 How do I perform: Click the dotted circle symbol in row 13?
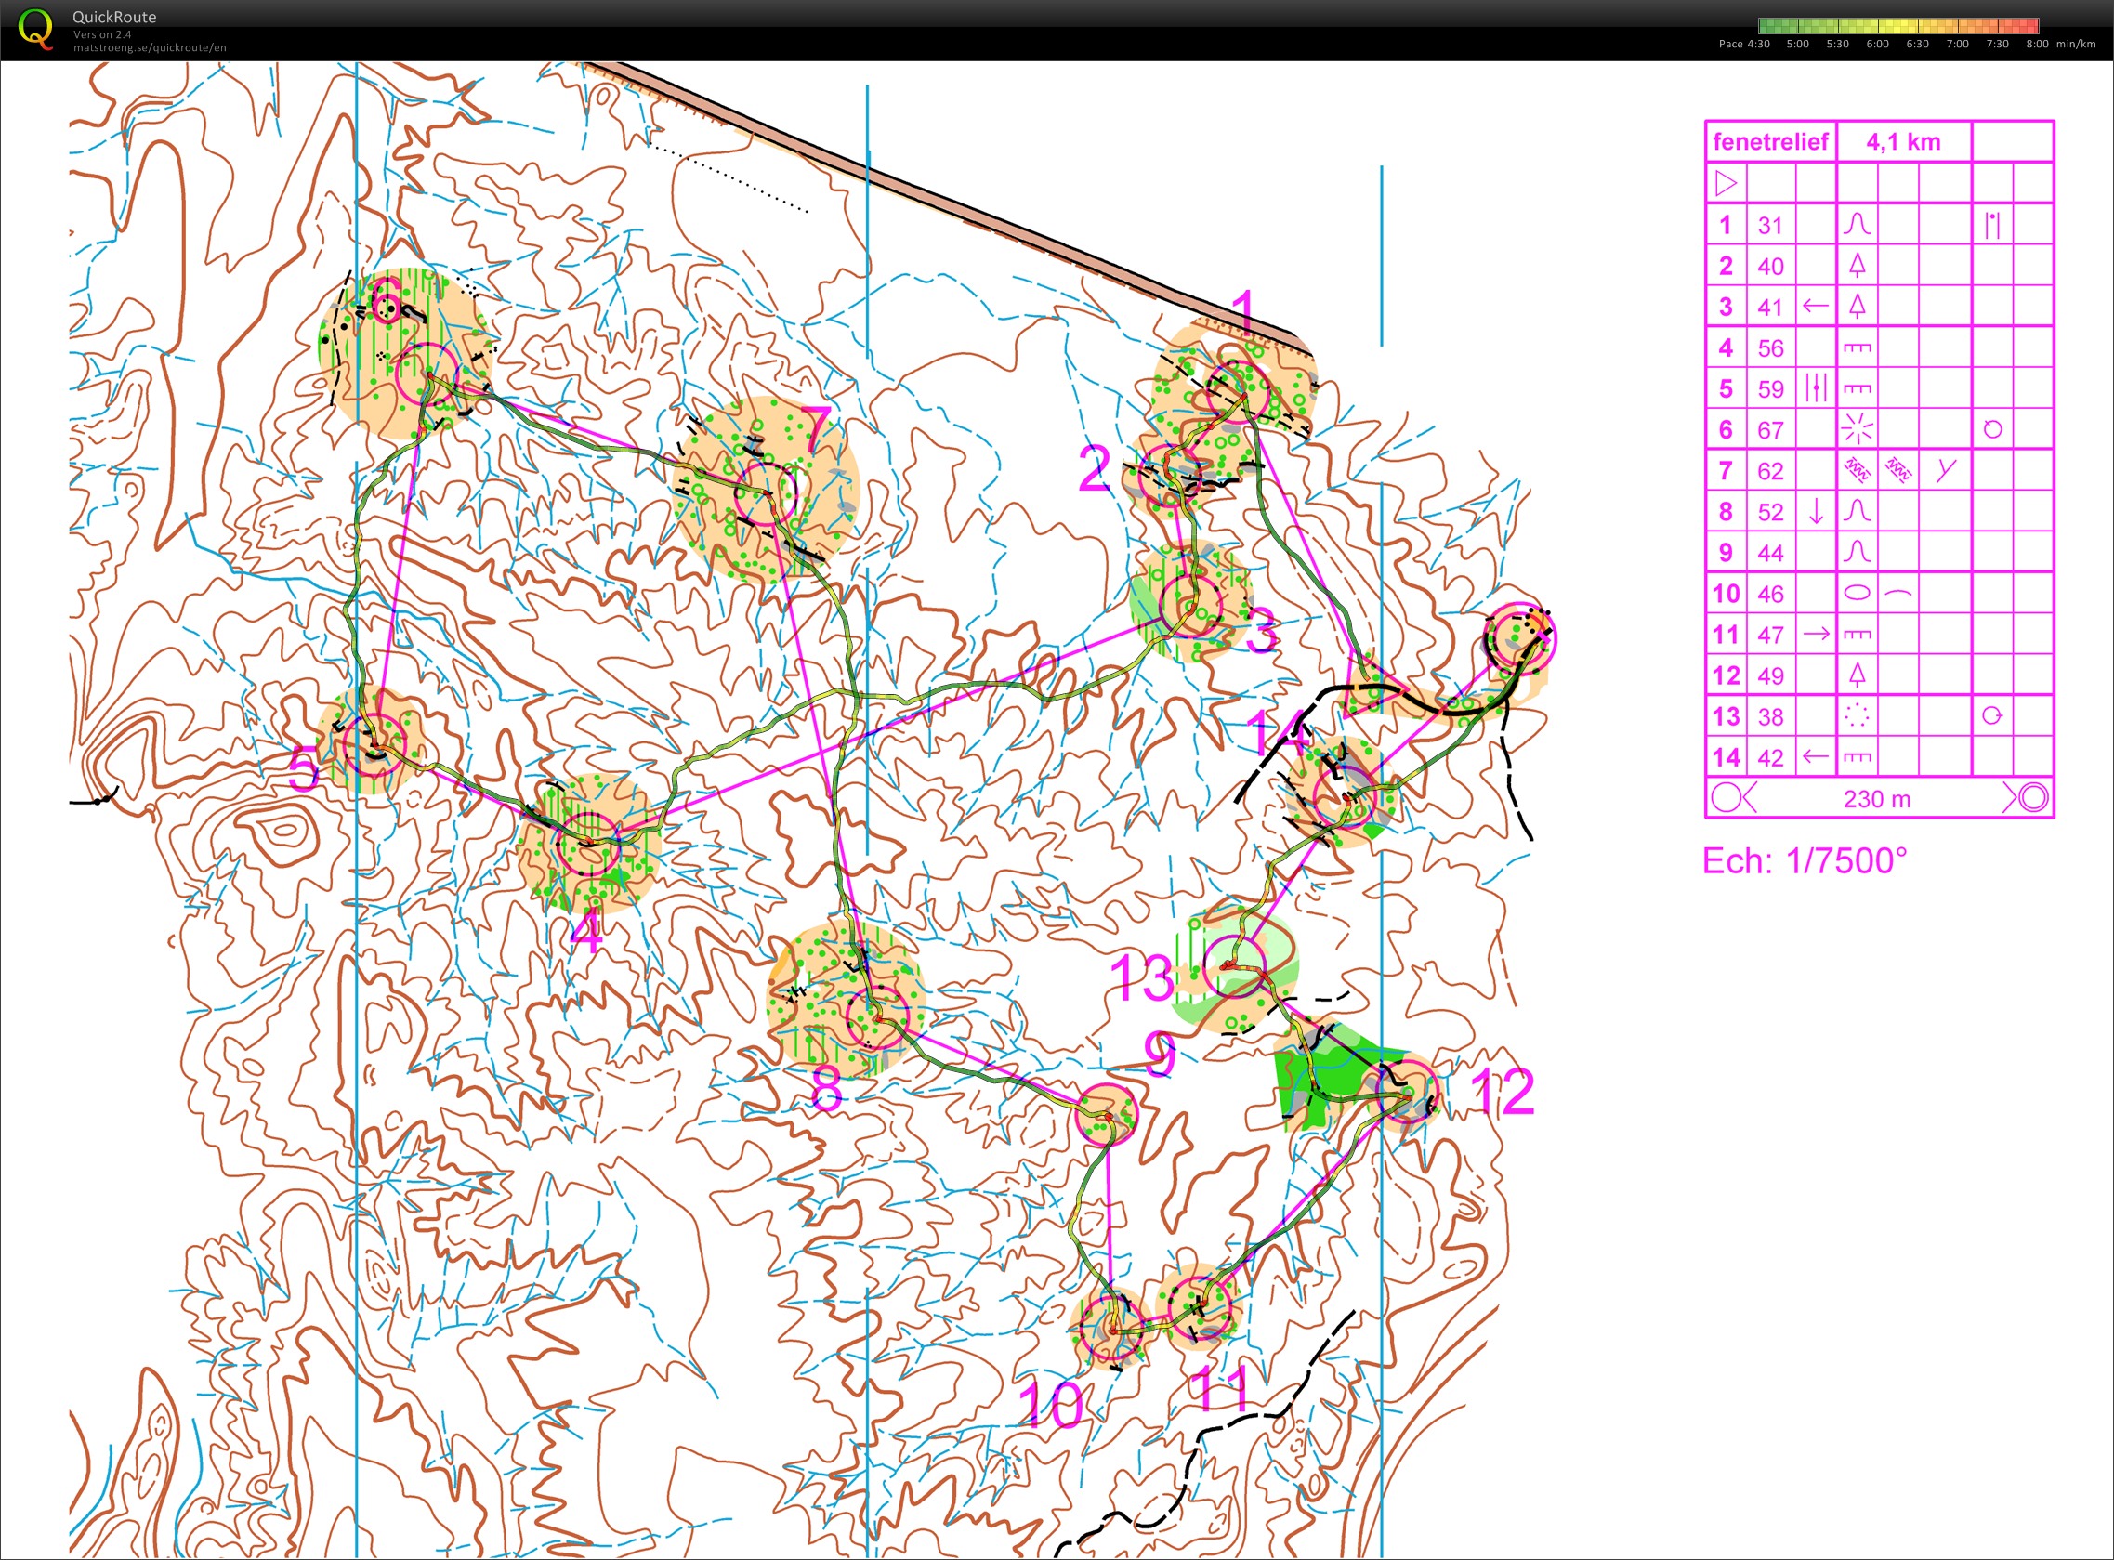click(x=1857, y=715)
